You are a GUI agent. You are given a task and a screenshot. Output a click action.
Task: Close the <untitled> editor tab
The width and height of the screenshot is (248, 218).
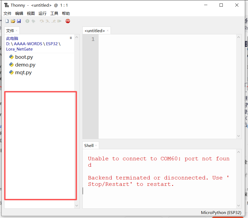pyautogui.click(x=107, y=31)
